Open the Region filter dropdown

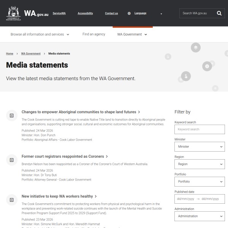pos(199,164)
